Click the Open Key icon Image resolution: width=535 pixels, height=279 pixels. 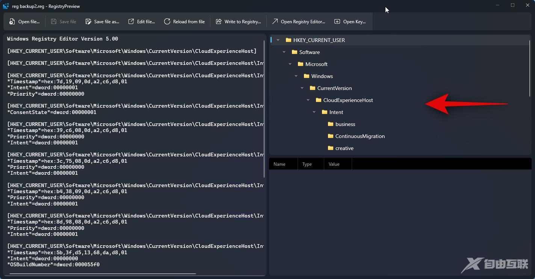[337, 22]
